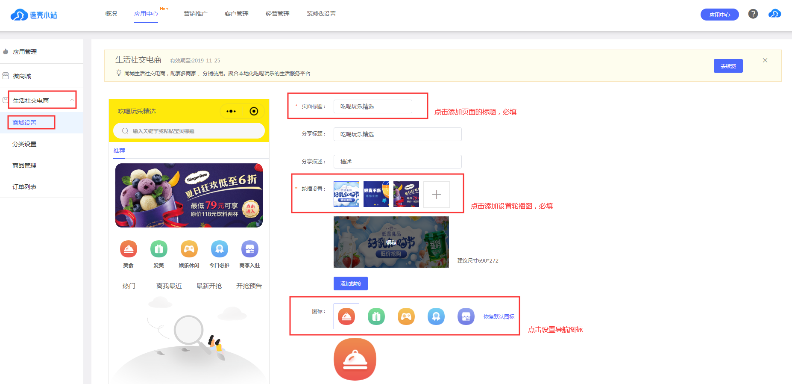Image resolution: width=792 pixels, height=384 pixels.
Task: Click 微商城 in the sidebar
Action: click(x=22, y=76)
